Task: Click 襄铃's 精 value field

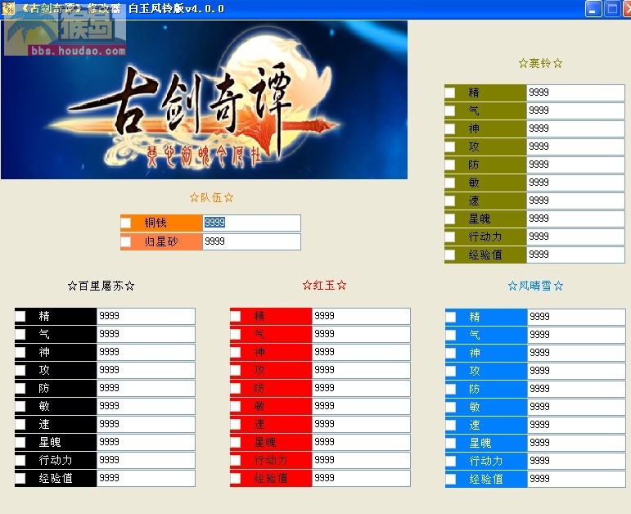Action: point(575,92)
